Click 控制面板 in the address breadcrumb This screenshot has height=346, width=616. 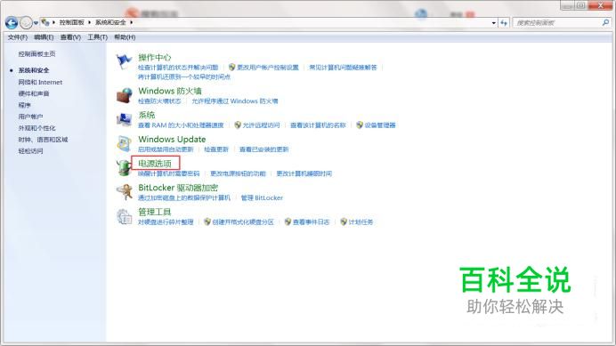click(x=72, y=22)
